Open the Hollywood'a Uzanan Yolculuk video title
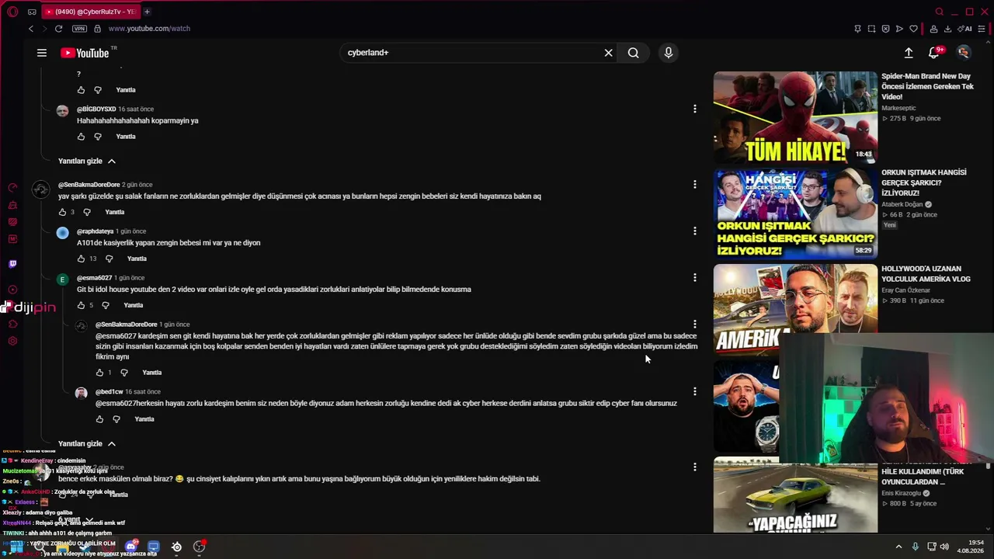 (926, 274)
